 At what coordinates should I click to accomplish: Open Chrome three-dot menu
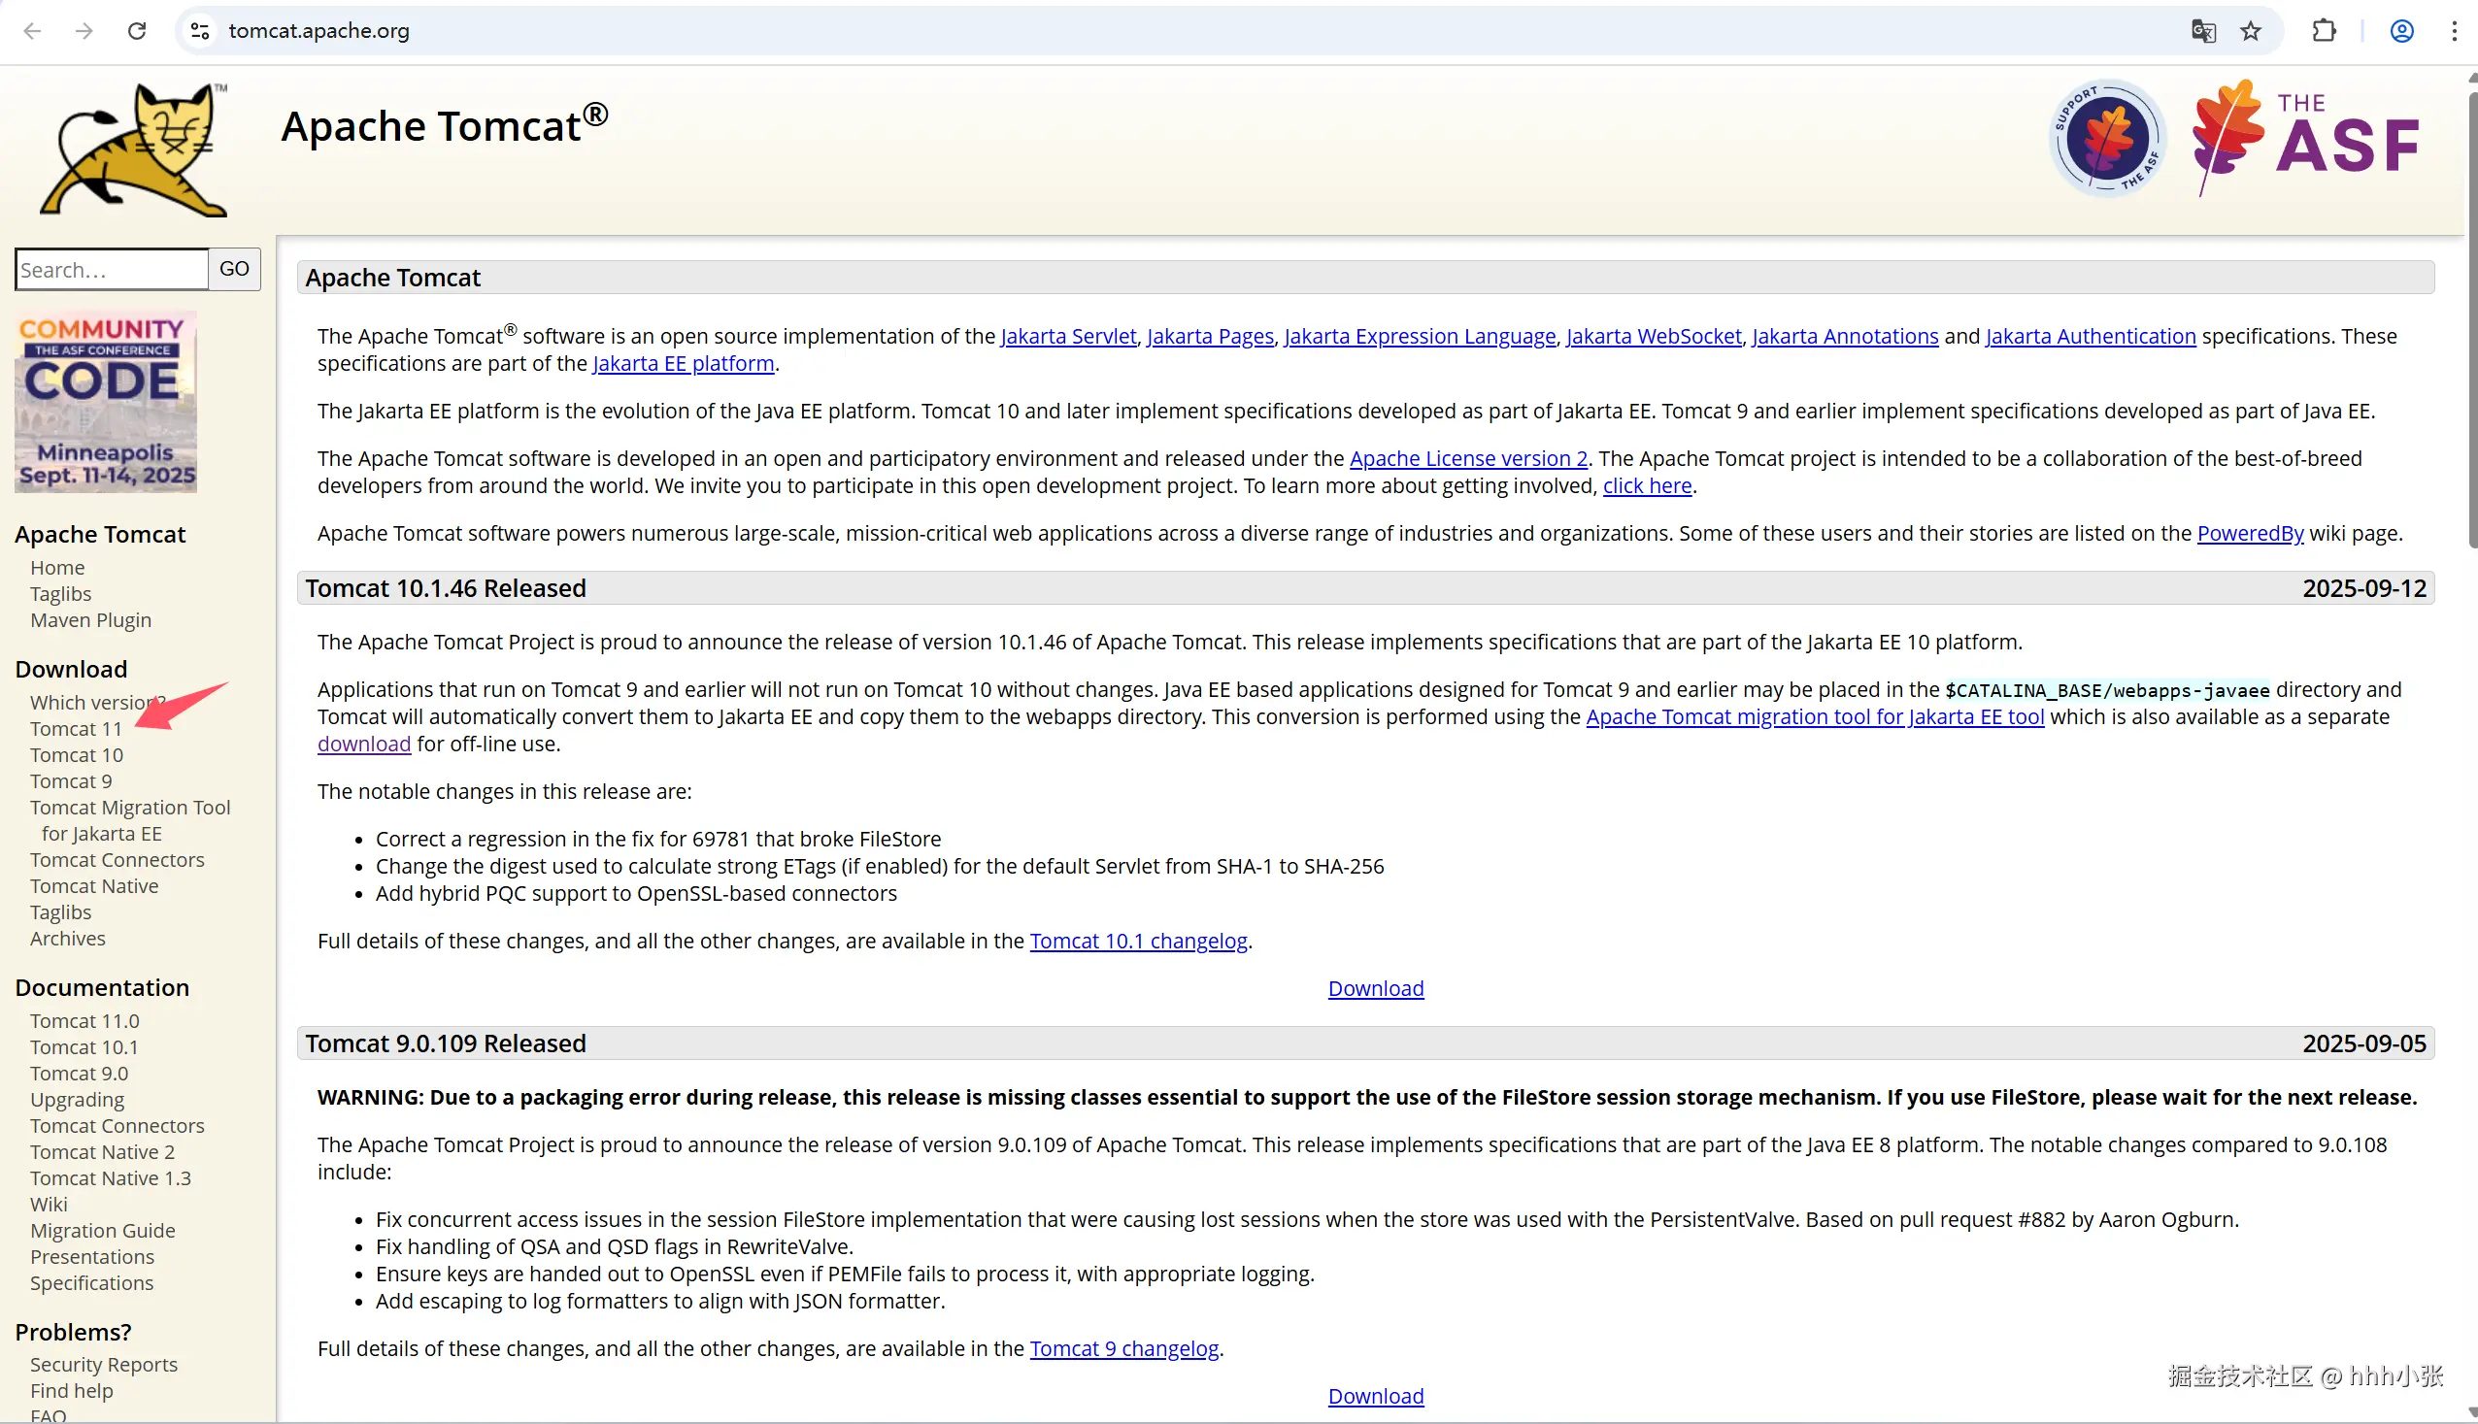click(2455, 30)
